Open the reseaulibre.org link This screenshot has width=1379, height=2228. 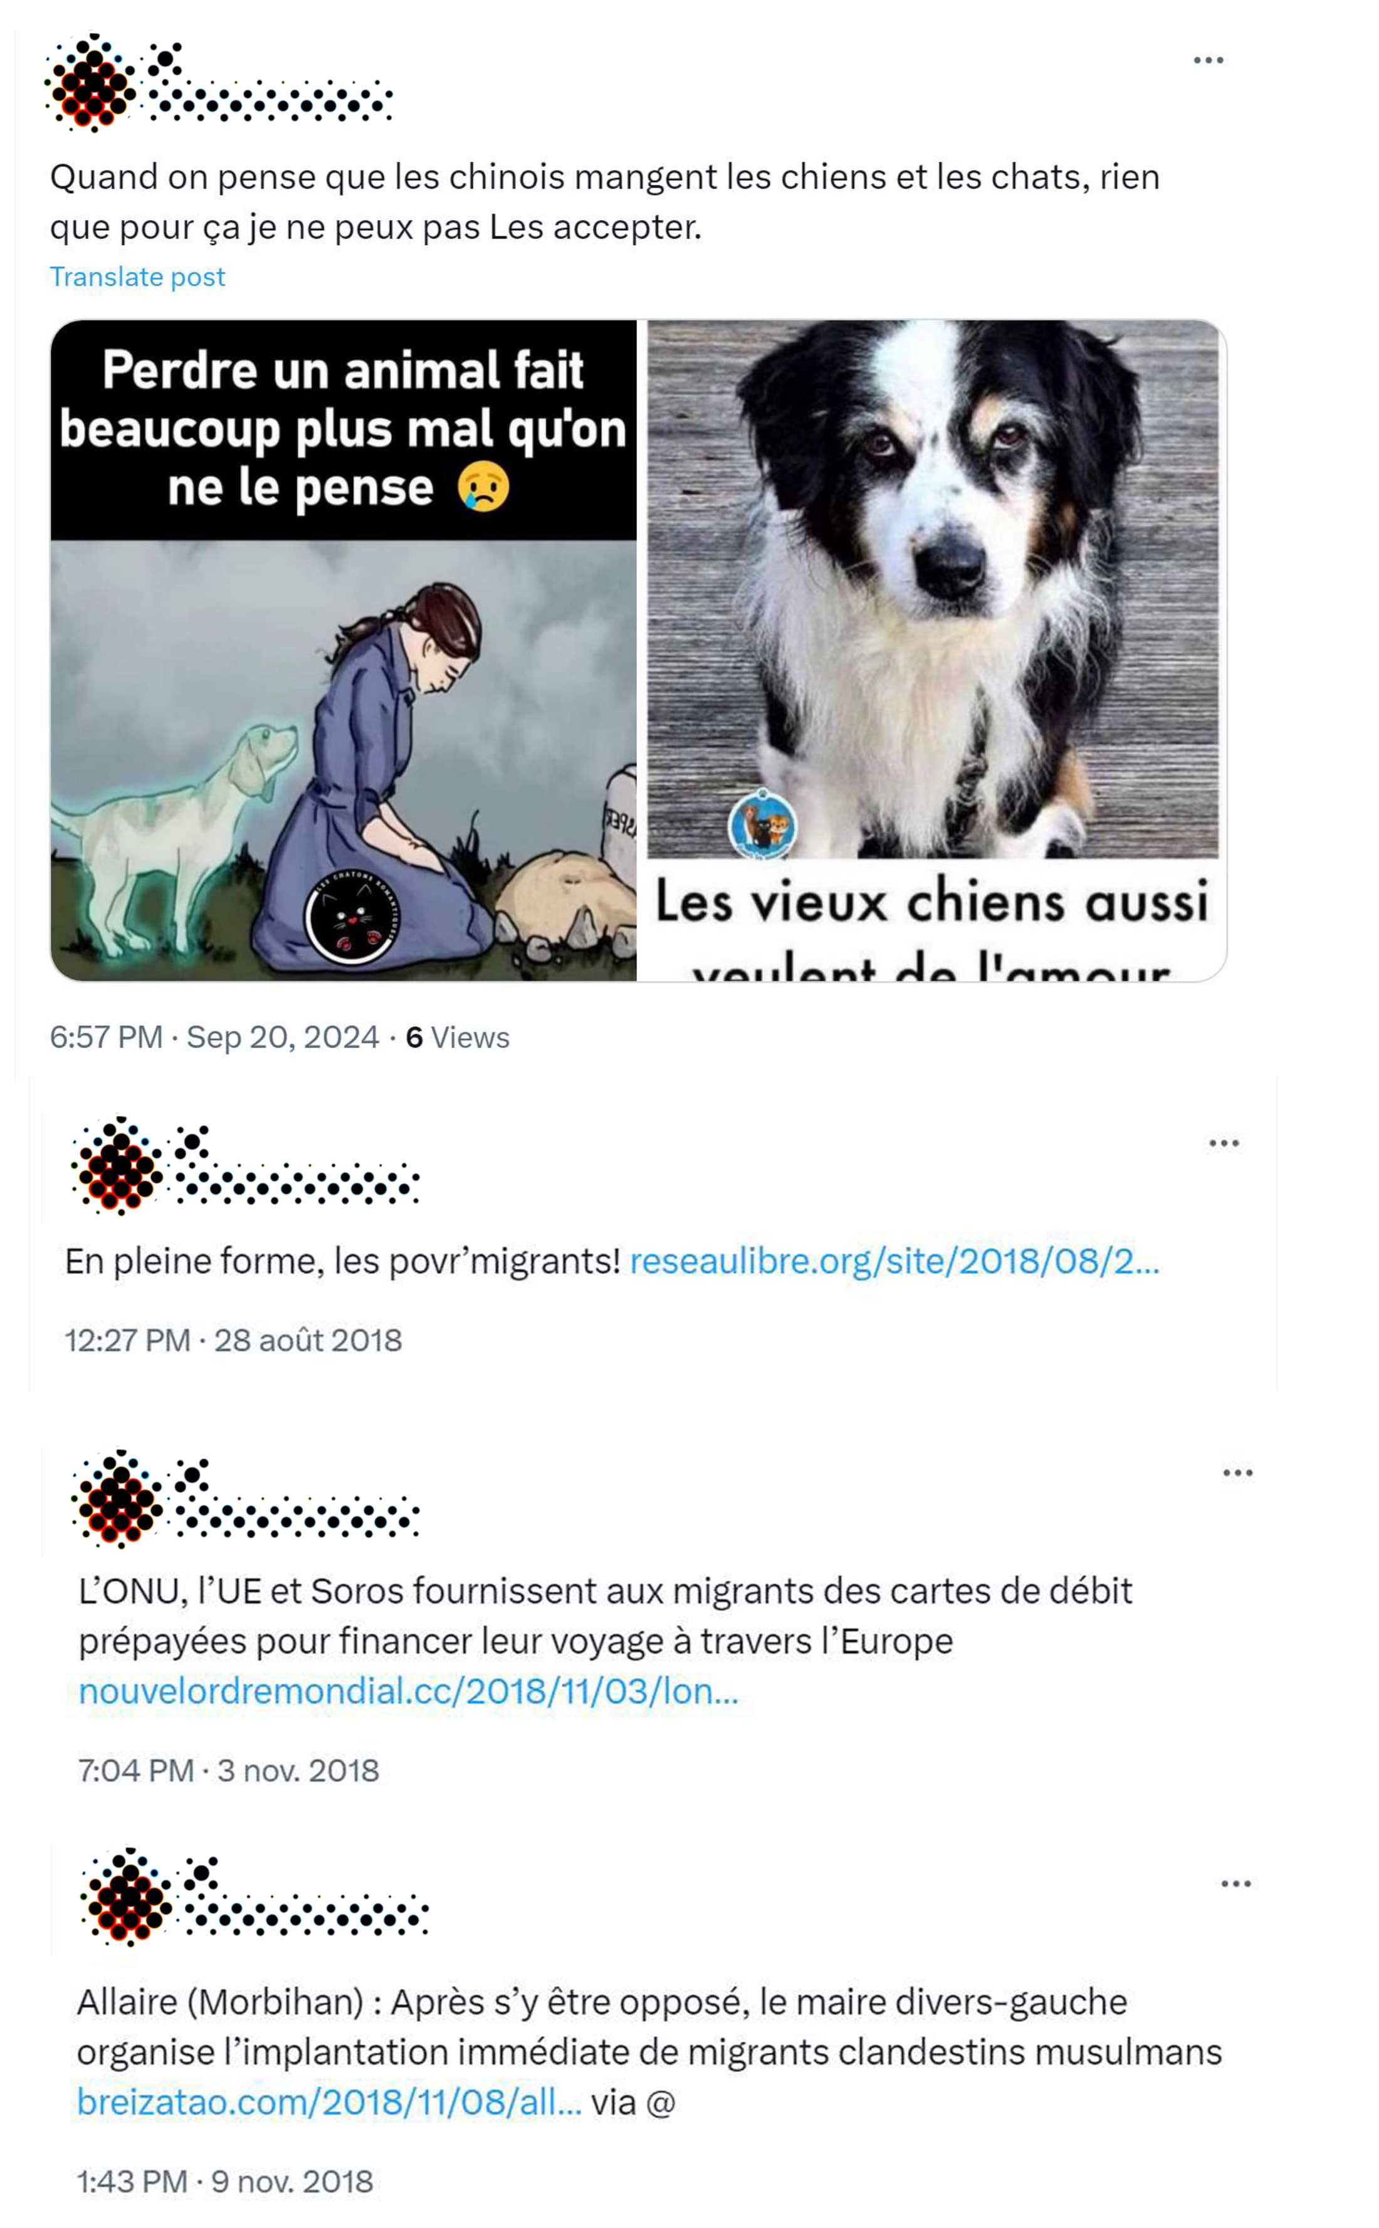click(894, 1261)
